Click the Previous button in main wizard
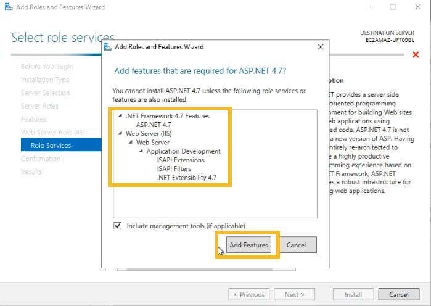Viewport: 431px width, 306px height. (x=249, y=294)
